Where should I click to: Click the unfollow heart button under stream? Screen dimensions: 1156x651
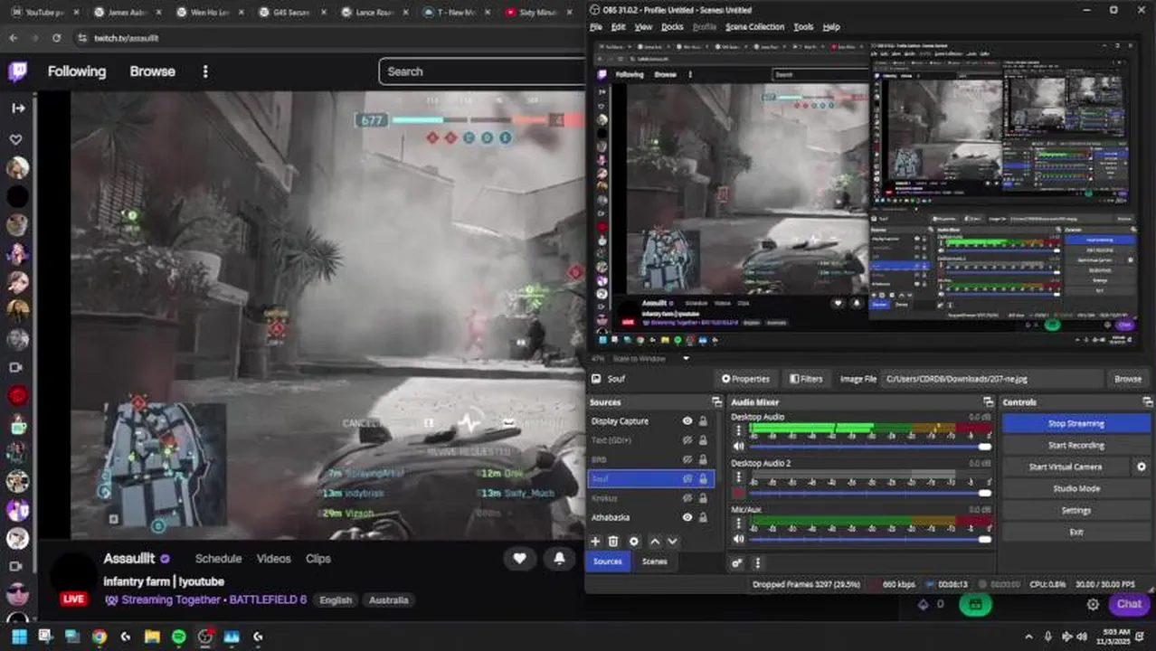tap(519, 559)
